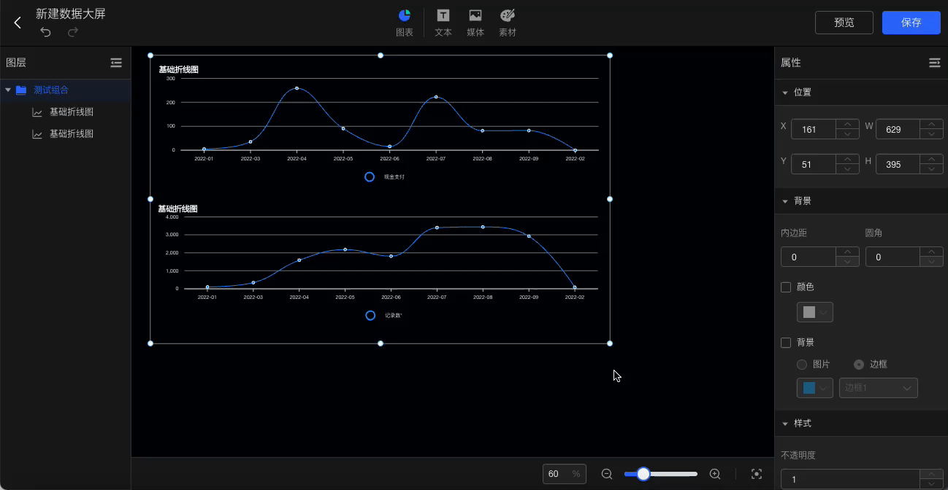Collapse the 属性 panel icon
The width and height of the screenshot is (948, 490).
click(934, 63)
